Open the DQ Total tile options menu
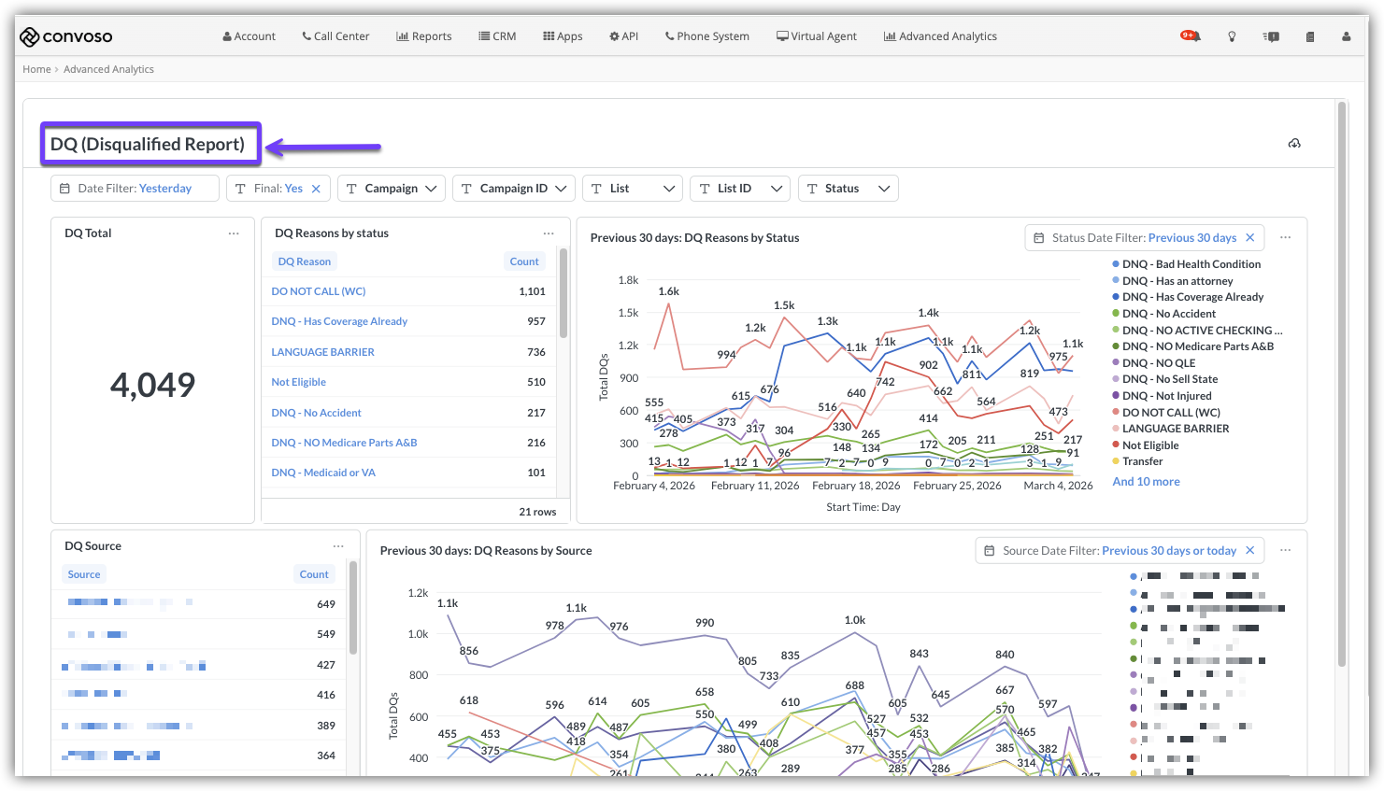Screen dimensions: 1384x791 234,233
